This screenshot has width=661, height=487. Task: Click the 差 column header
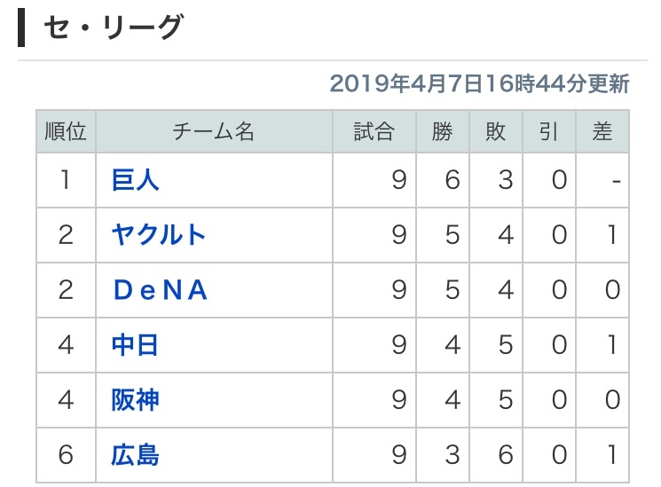tap(602, 131)
